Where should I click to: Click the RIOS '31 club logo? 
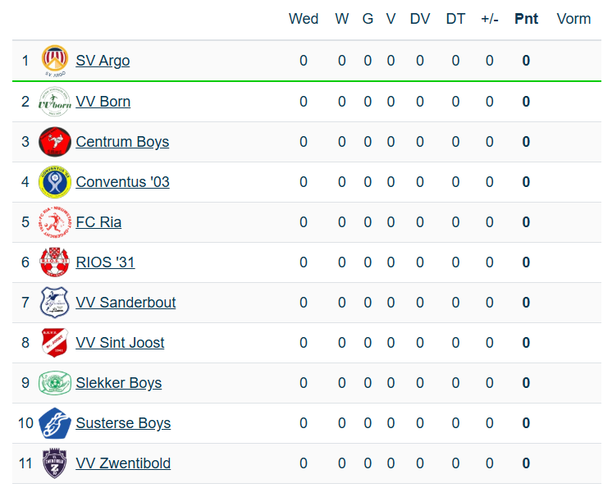[x=55, y=262]
